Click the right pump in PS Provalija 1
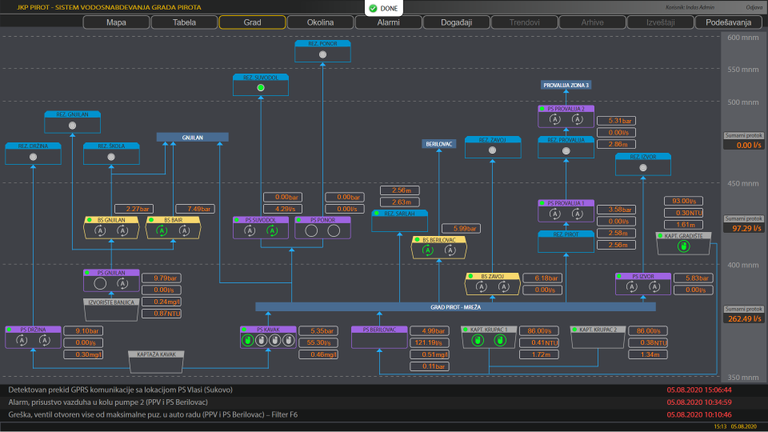 (x=577, y=214)
